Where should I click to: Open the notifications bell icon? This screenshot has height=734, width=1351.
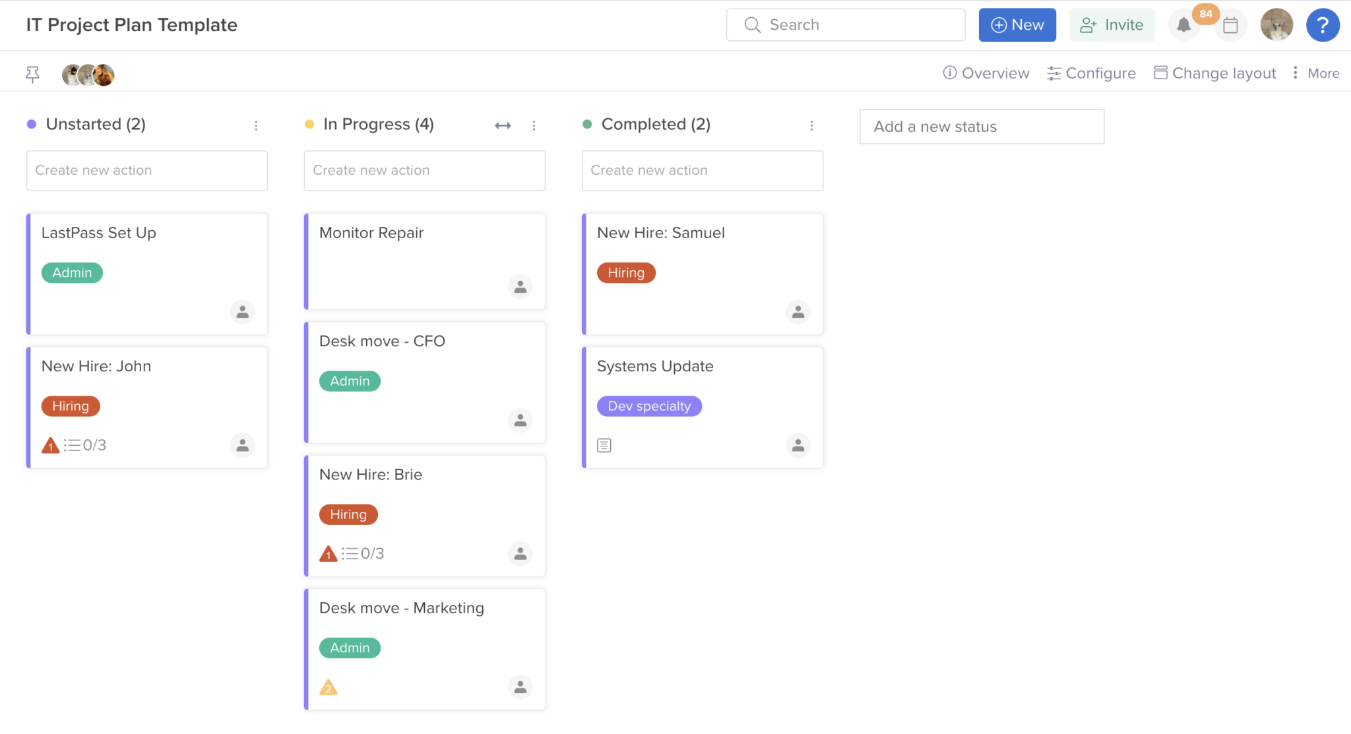(1184, 24)
